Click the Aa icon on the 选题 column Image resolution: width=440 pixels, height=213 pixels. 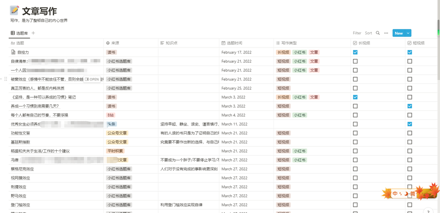12,43
